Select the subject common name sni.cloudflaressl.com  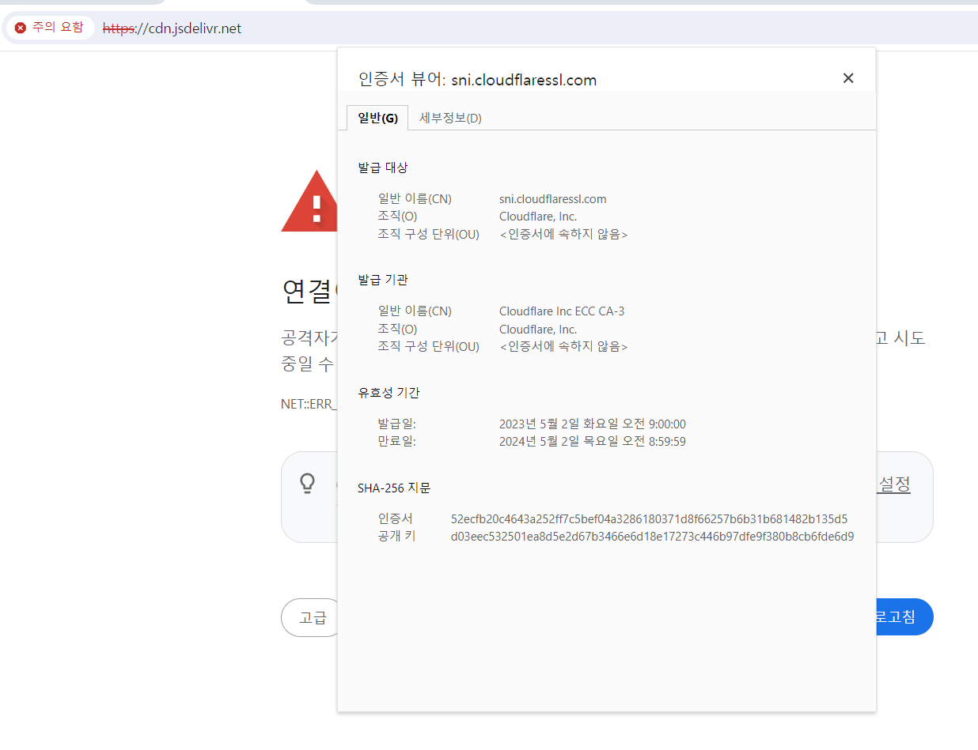click(553, 199)
